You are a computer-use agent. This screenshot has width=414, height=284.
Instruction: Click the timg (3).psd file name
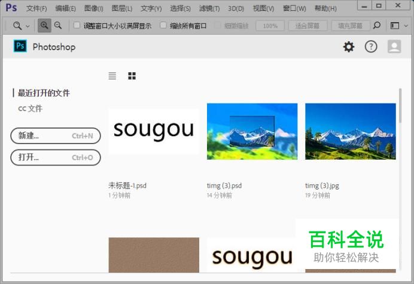point(224,185)
